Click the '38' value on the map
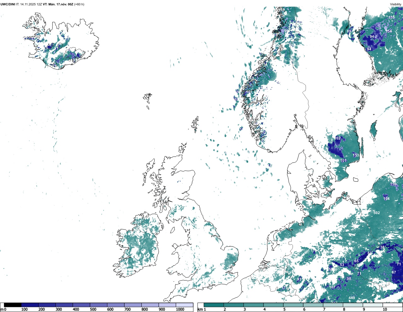This screenshot has width=403, height=312. coord(382,247)
